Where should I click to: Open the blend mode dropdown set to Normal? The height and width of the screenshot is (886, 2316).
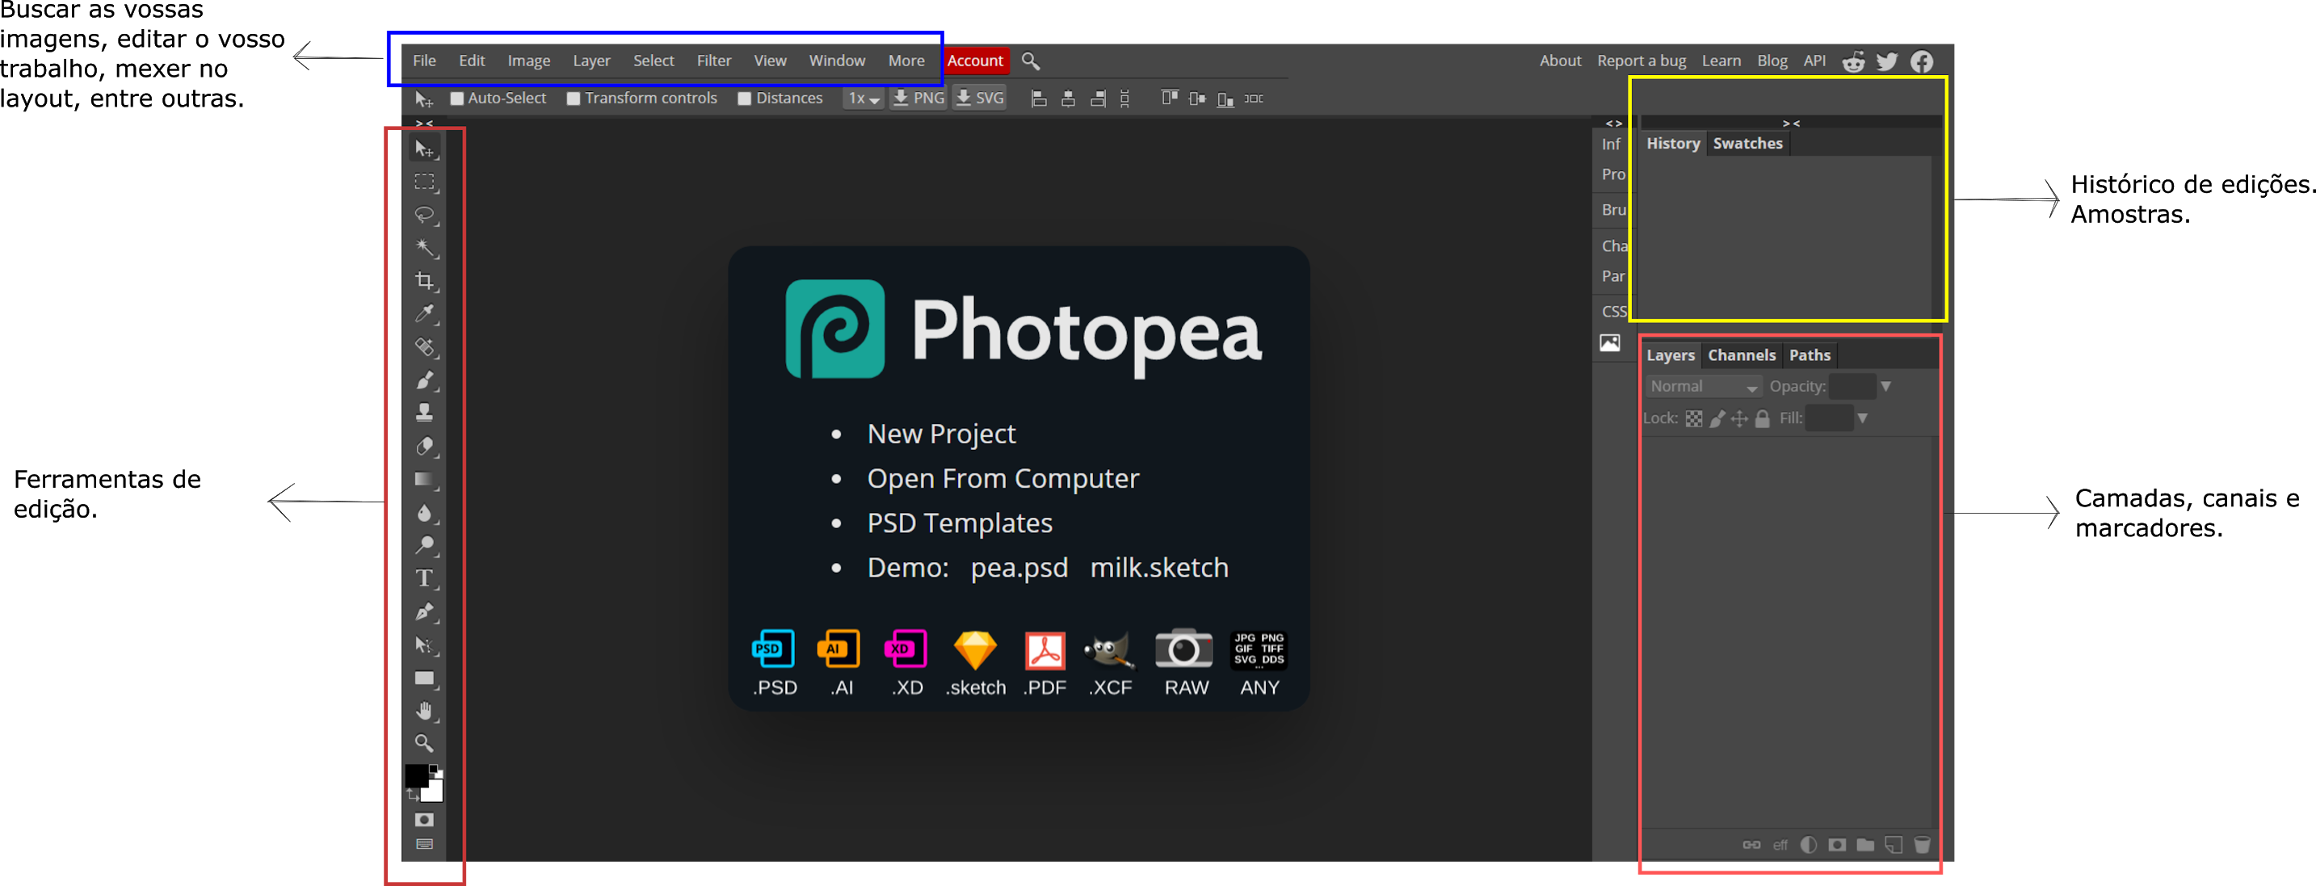[x=1702, y=385]
